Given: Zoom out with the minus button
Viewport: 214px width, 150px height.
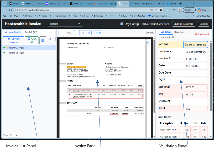Looking at the screenshot, I should coord(61,33).
